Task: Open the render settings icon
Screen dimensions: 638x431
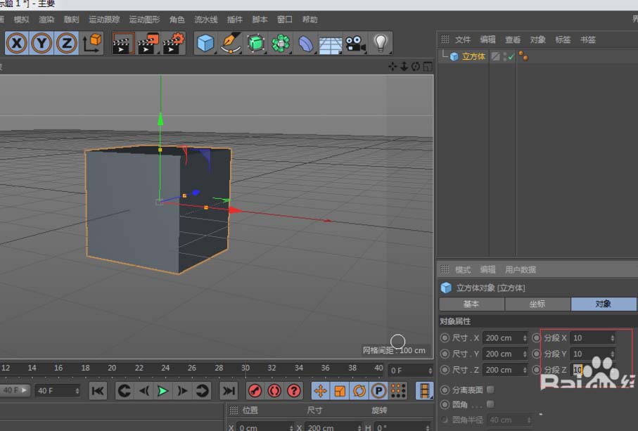Action: coord(174,44)
